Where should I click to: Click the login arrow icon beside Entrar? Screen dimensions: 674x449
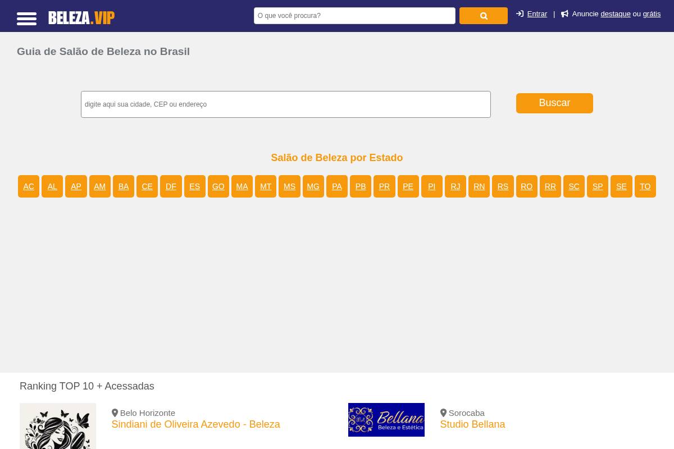coord(520,13)
